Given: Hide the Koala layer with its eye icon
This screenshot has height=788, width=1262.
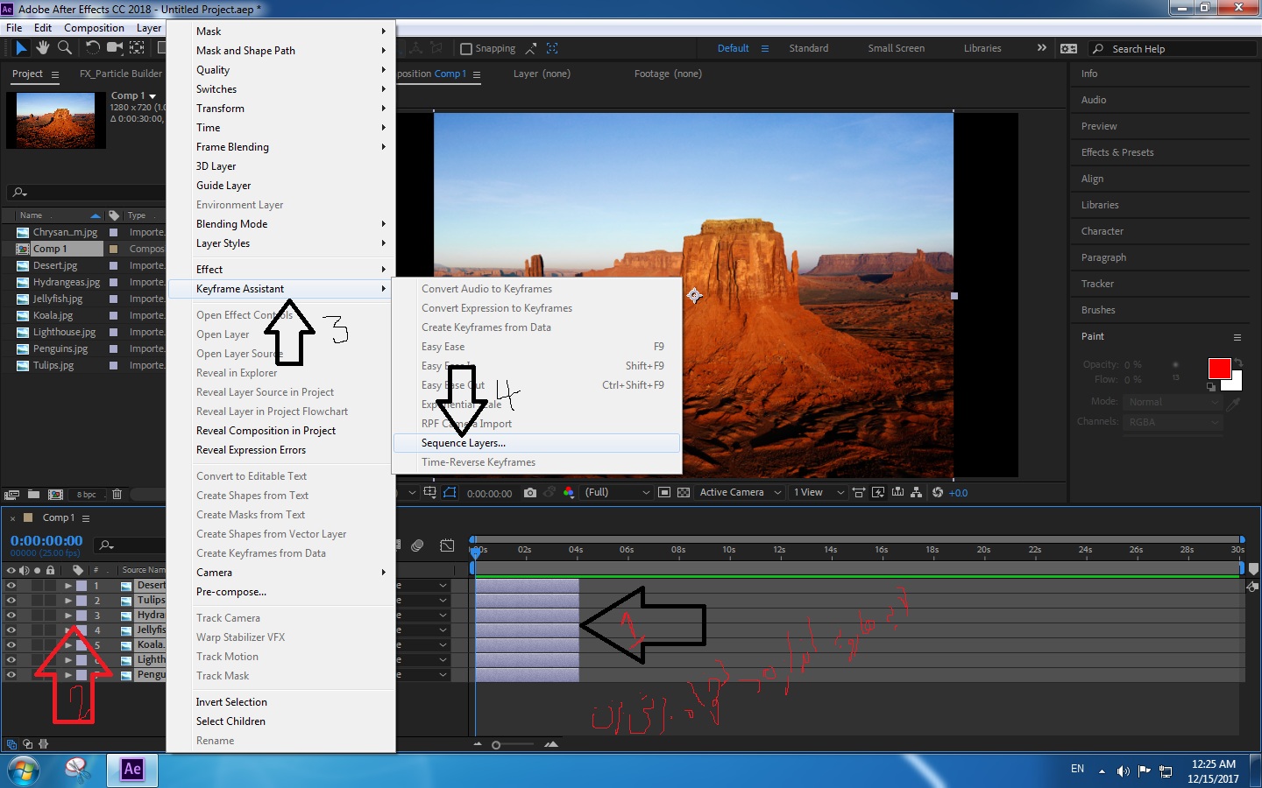Looking at the screenshot, I should [x=11, y=645].
